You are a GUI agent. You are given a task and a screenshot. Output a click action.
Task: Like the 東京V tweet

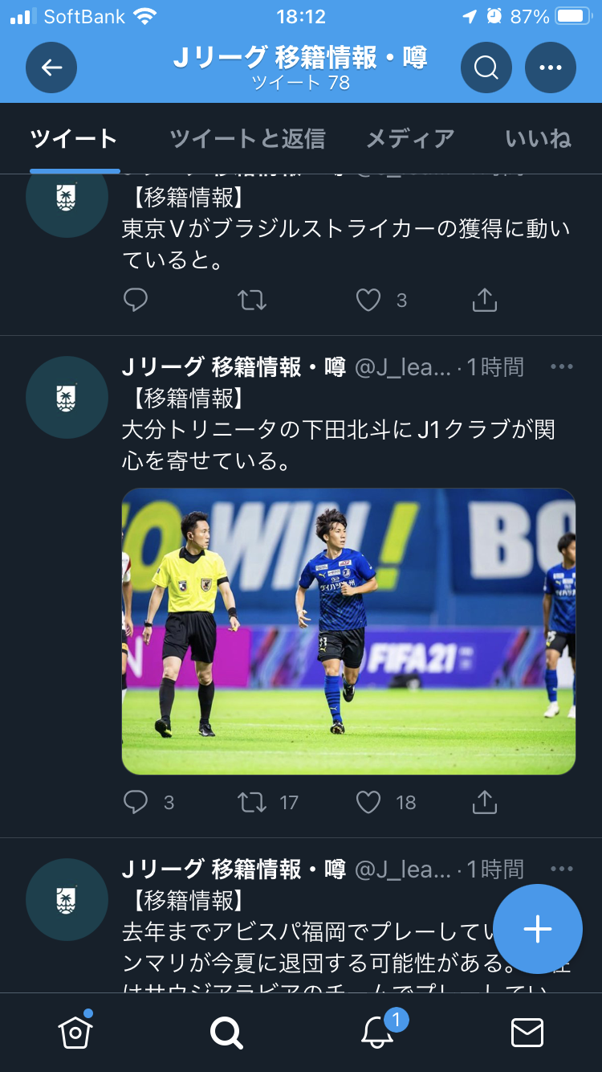(368, 301)
